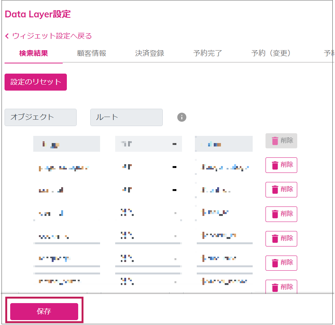Viewport: 335px width, 325px height.
Task: Select the 検索結果 tab
Action: (34, 53)
